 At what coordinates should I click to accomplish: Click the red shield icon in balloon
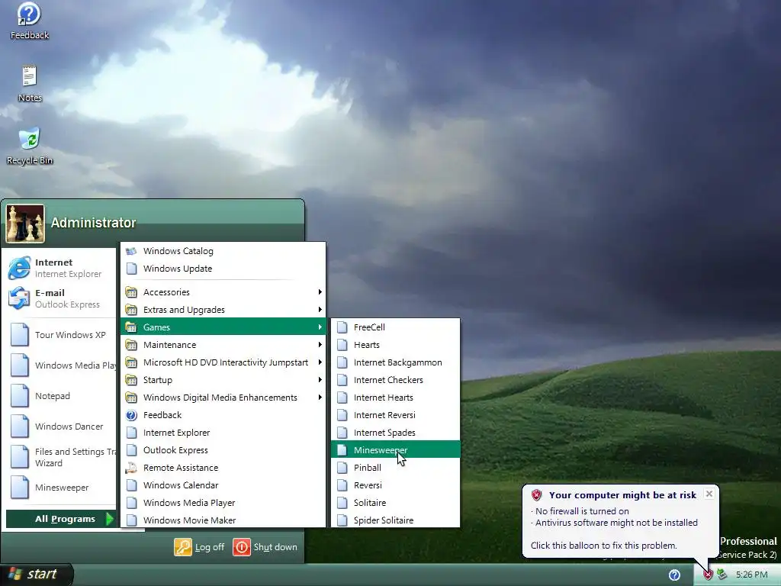click(x=536, y=494)
